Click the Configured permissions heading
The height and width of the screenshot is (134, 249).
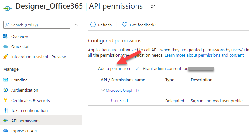point(114,41)
